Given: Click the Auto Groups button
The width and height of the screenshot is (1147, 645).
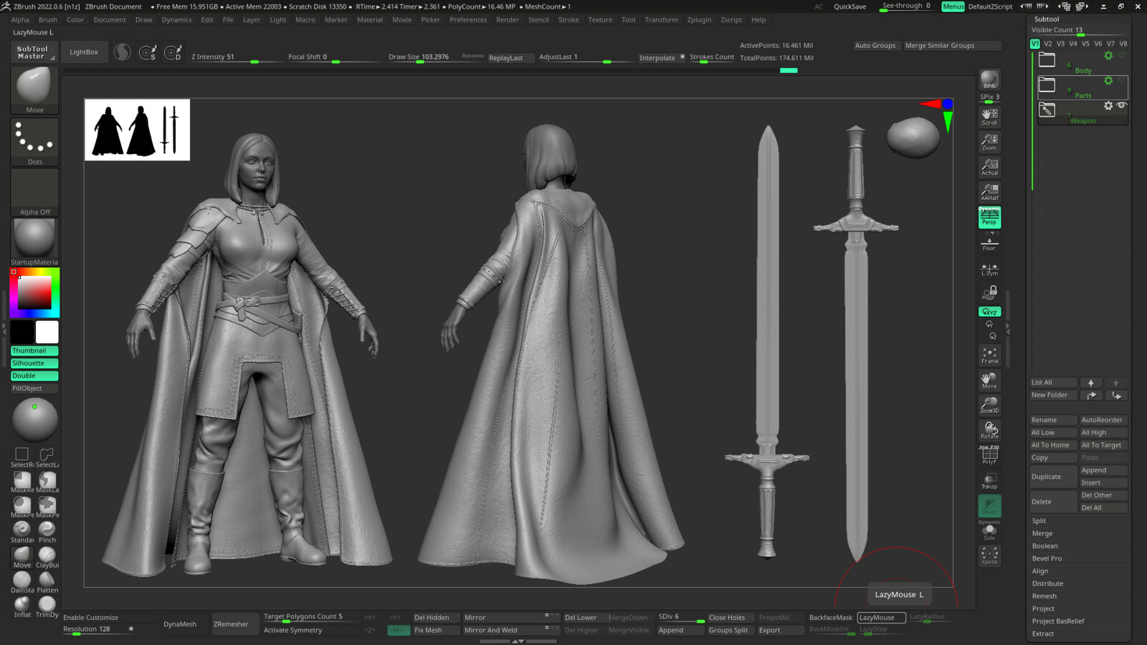Looking at the screenshot, I should tap(875, 46).
